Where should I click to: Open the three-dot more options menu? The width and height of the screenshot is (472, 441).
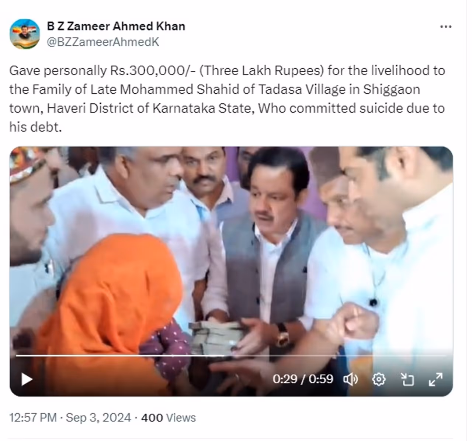446,27
